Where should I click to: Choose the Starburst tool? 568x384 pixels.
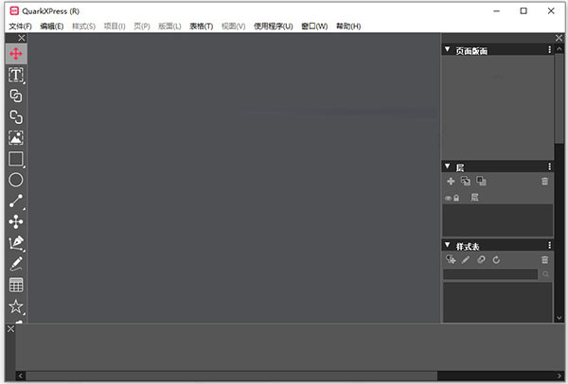(x=16, y=306)
